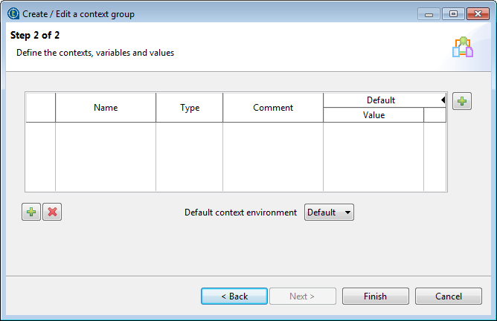
Task: Click the Value sub-column header
Action: coord(373,115)
